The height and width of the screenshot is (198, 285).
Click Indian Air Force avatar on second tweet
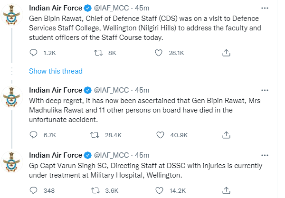pyautogui.click(x=12, y=97)
